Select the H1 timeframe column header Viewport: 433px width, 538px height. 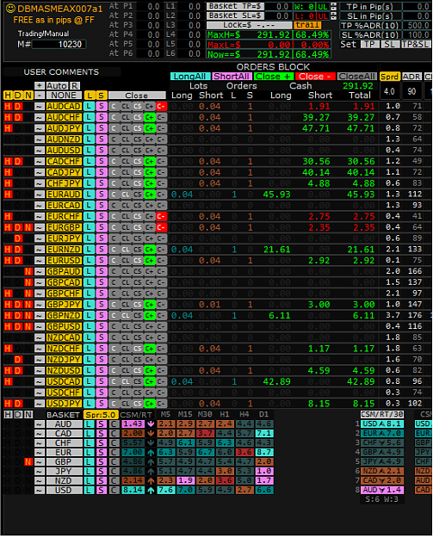[225, 415]
